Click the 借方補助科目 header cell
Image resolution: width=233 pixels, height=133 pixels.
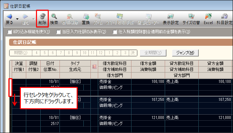(x=115, y=70)
